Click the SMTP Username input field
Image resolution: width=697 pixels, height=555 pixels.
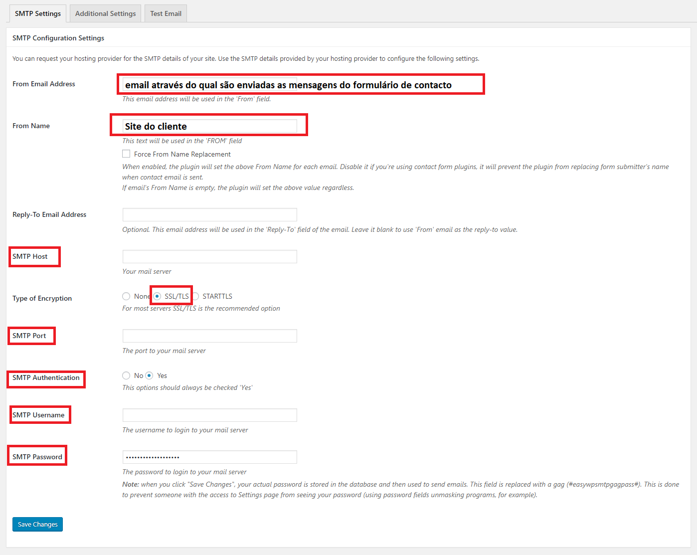tap(209, 415)
